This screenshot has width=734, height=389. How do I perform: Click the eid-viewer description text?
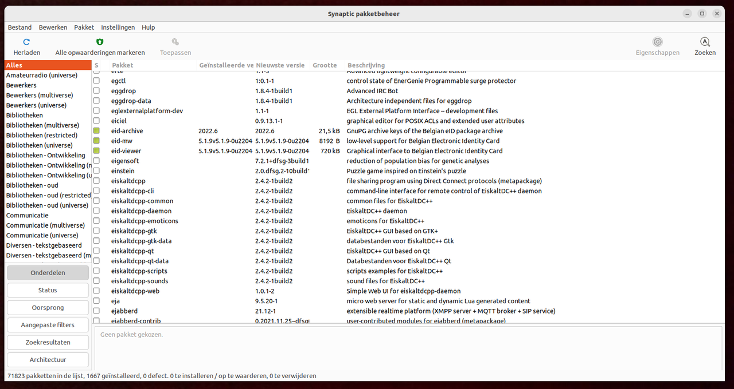click(424, 151)
